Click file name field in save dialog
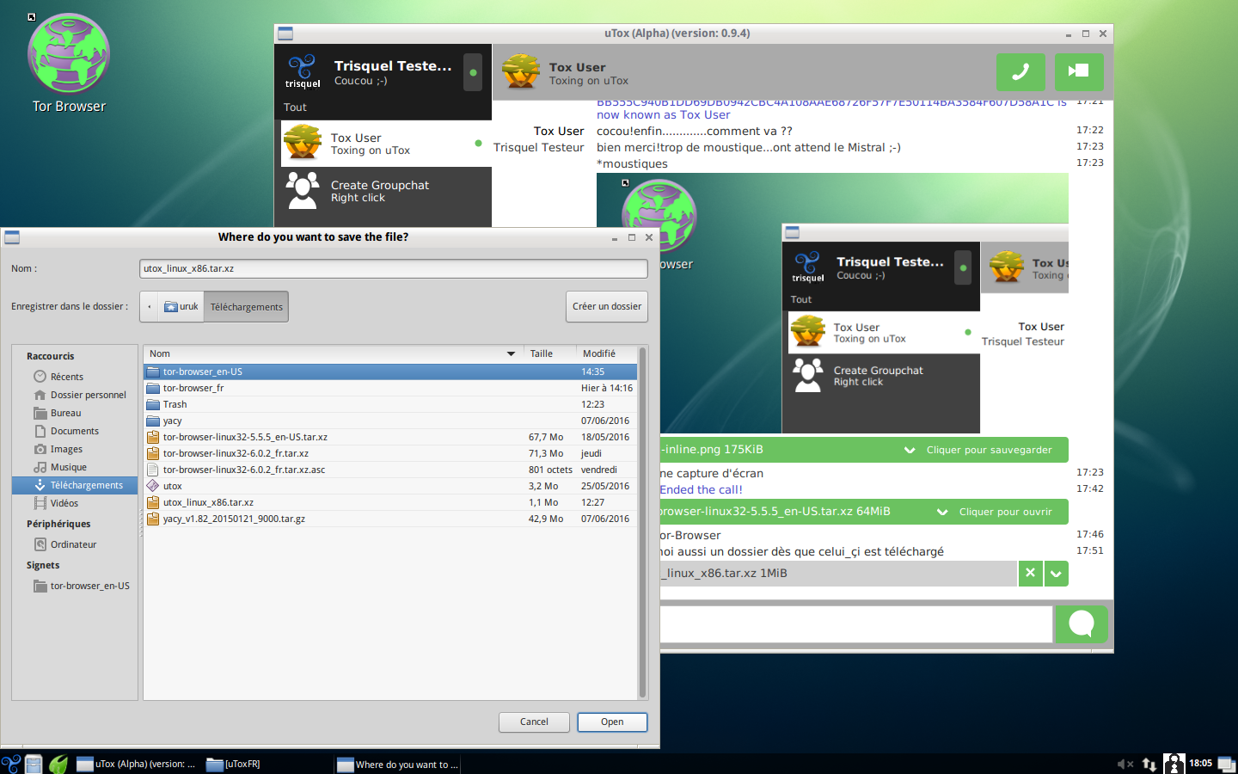This screenshot has height=774, width=1238. point(394,268)
